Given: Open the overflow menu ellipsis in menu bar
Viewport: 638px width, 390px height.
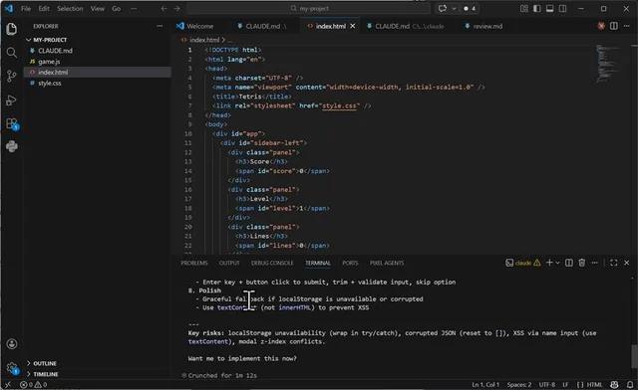Looking at the screenshot, I should [134, 9].
